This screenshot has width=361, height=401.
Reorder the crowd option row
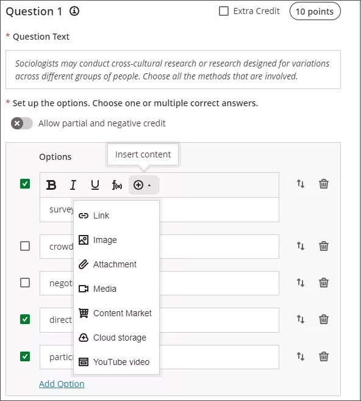point(301,246)
